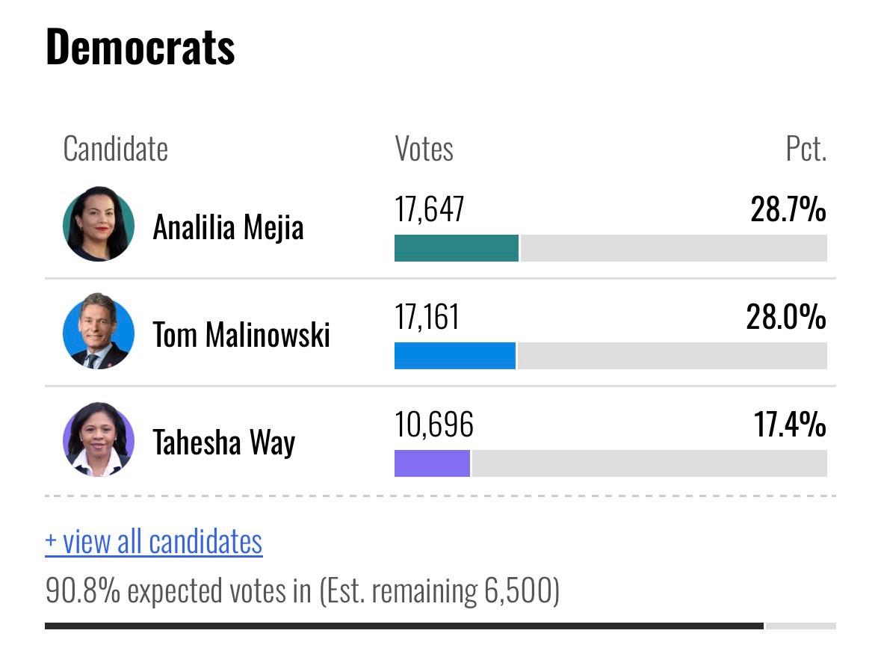Viewport: 881px width, 657px height.
Task: Click Tom Malinowski's candidate photo
Action: pyautogui.click(x=99, y=332)
